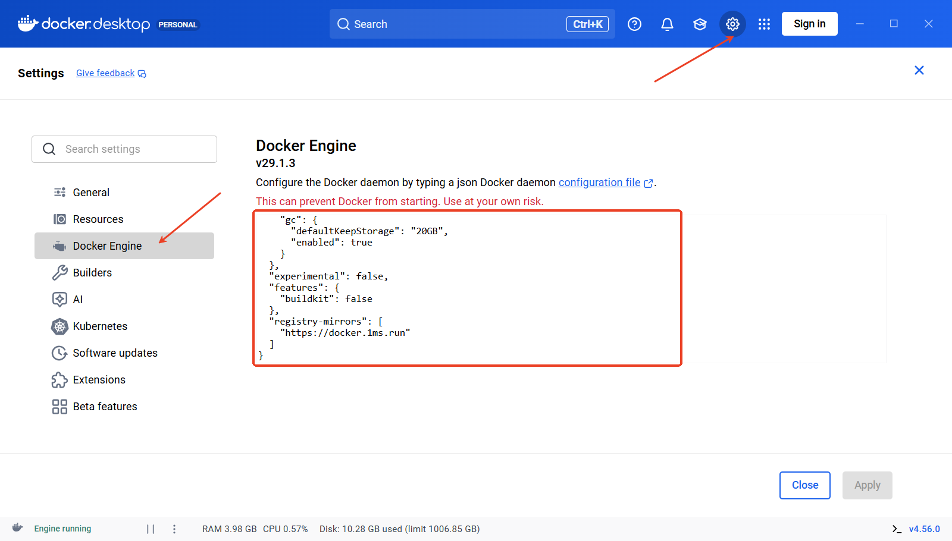Screen dimensions: 952x541
Task: Click the Apply button
Action: click(867, 485)
